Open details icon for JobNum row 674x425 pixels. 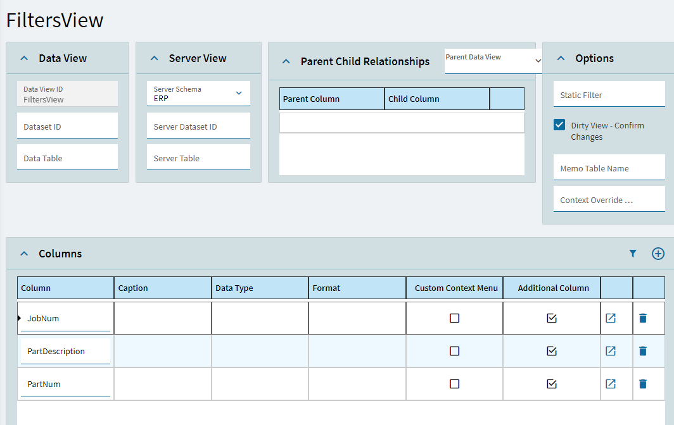pos(611,318)
